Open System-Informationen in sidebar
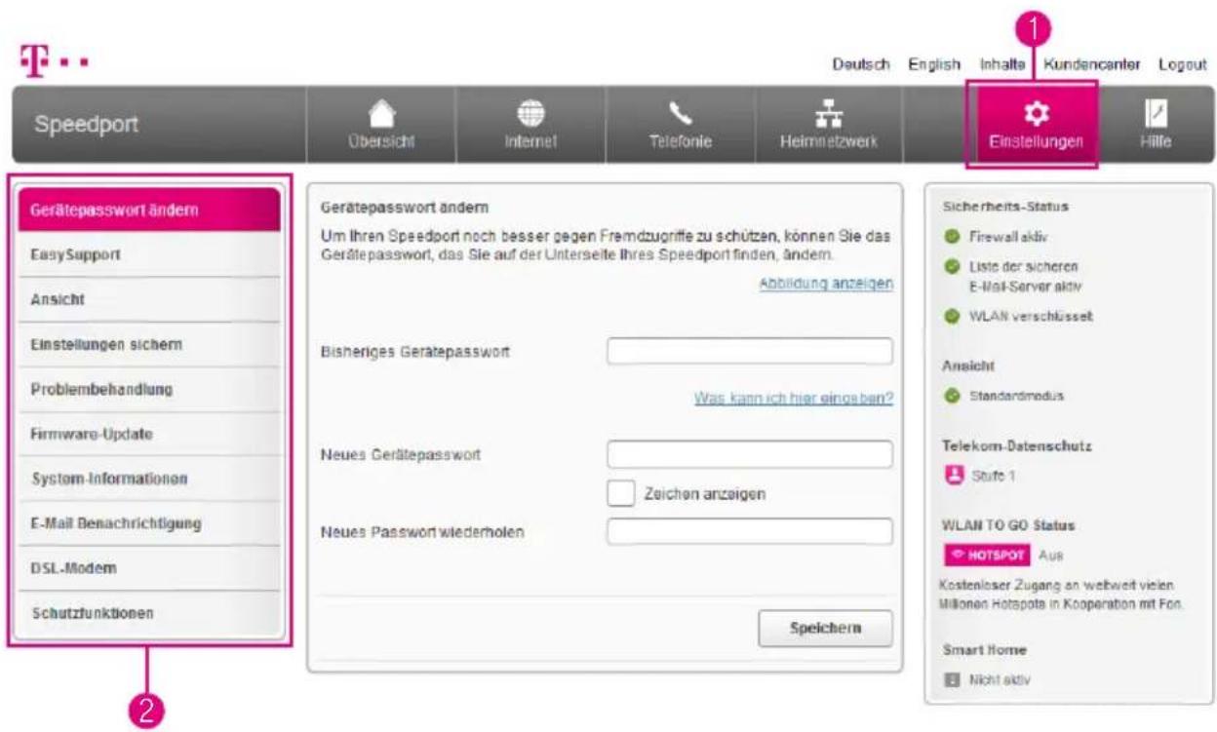The height and width of the screenshot is (732, 1217). click(150, 480)
